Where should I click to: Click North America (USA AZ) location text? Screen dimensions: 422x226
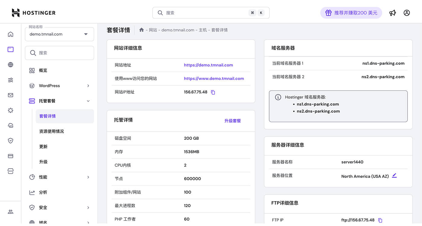point(365,176)
